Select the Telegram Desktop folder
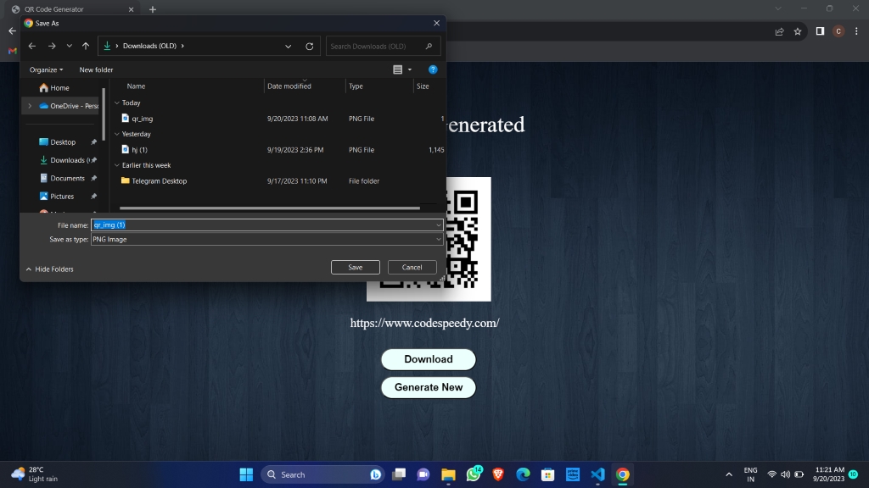This screenshot has height=488, width=869. (159, 181)
